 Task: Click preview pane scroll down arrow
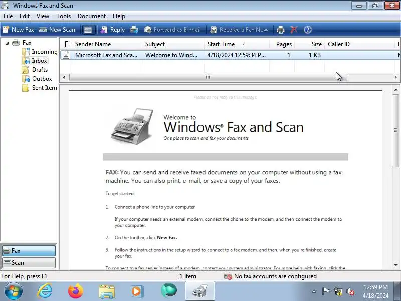[396, 265]
